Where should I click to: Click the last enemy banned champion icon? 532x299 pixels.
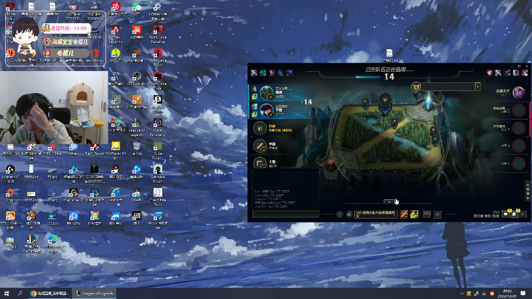525,73
